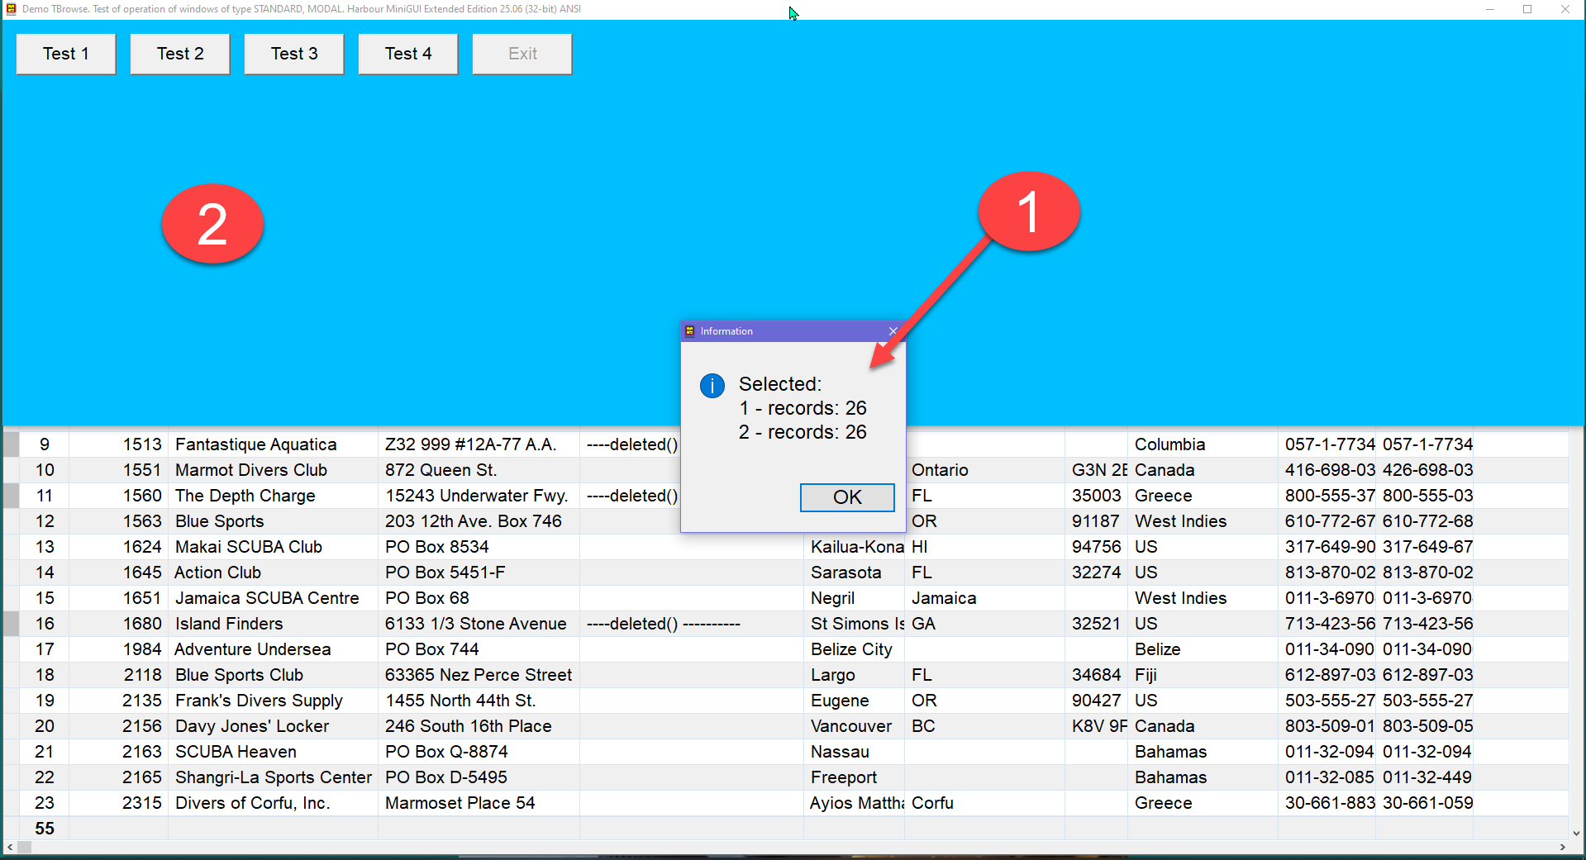
Task: Select the Marmot Divers Club cell
Action: tap(251, 470)
